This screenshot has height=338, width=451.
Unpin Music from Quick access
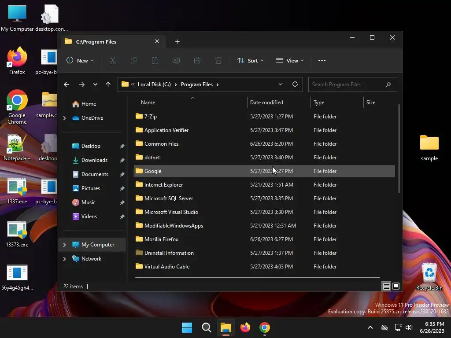(122, 202)
